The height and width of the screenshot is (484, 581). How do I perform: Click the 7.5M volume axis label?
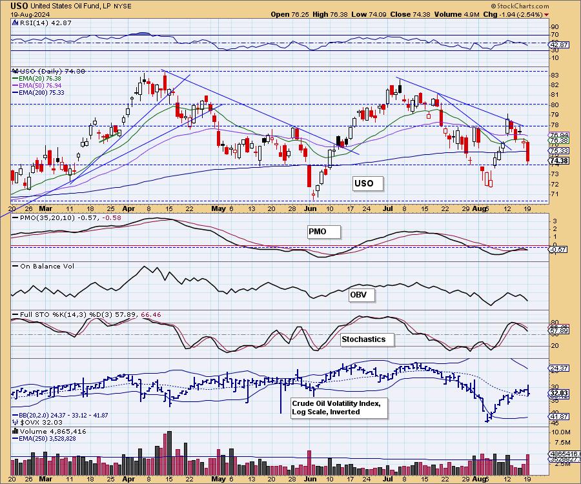tap(562, 443)
